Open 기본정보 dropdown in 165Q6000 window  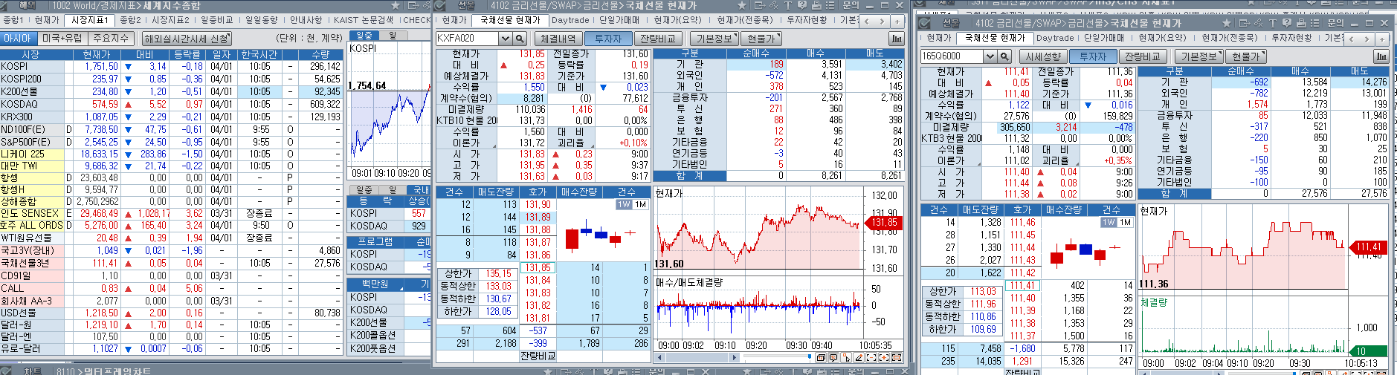pyautogui.click(x=1199, y=56)
